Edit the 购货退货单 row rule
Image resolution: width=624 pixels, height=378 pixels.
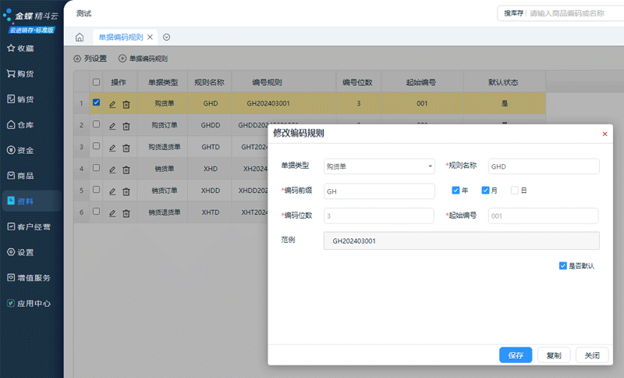[112, 148]
